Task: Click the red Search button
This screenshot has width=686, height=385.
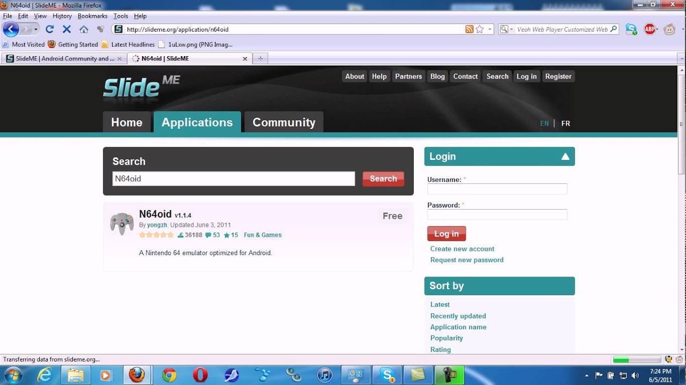Action: coord(383,179)
